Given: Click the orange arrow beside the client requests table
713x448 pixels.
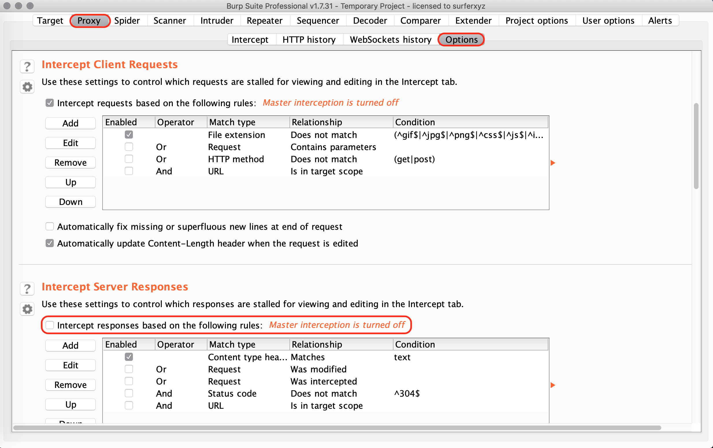Looking at the screenshot, I should pos(552,163).
